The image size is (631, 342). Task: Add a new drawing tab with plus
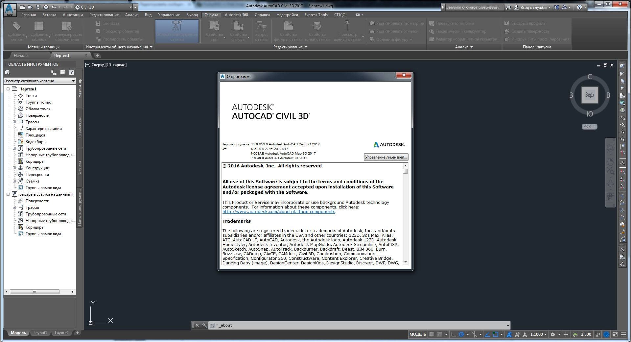pyautogui.click(x=97, y=56)
